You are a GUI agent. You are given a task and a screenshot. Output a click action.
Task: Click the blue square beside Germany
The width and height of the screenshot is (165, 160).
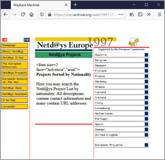pyautogui.click(x=146, y=82)
